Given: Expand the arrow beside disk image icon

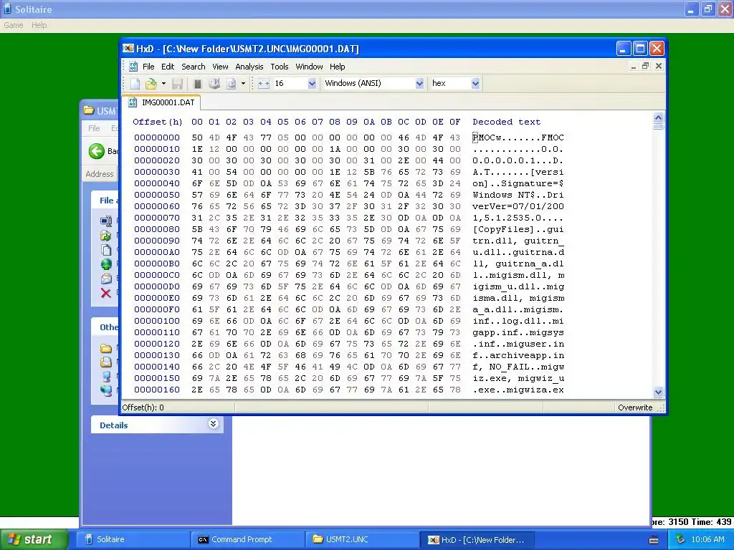Looking at the screenshot, I should coord(244,84).
